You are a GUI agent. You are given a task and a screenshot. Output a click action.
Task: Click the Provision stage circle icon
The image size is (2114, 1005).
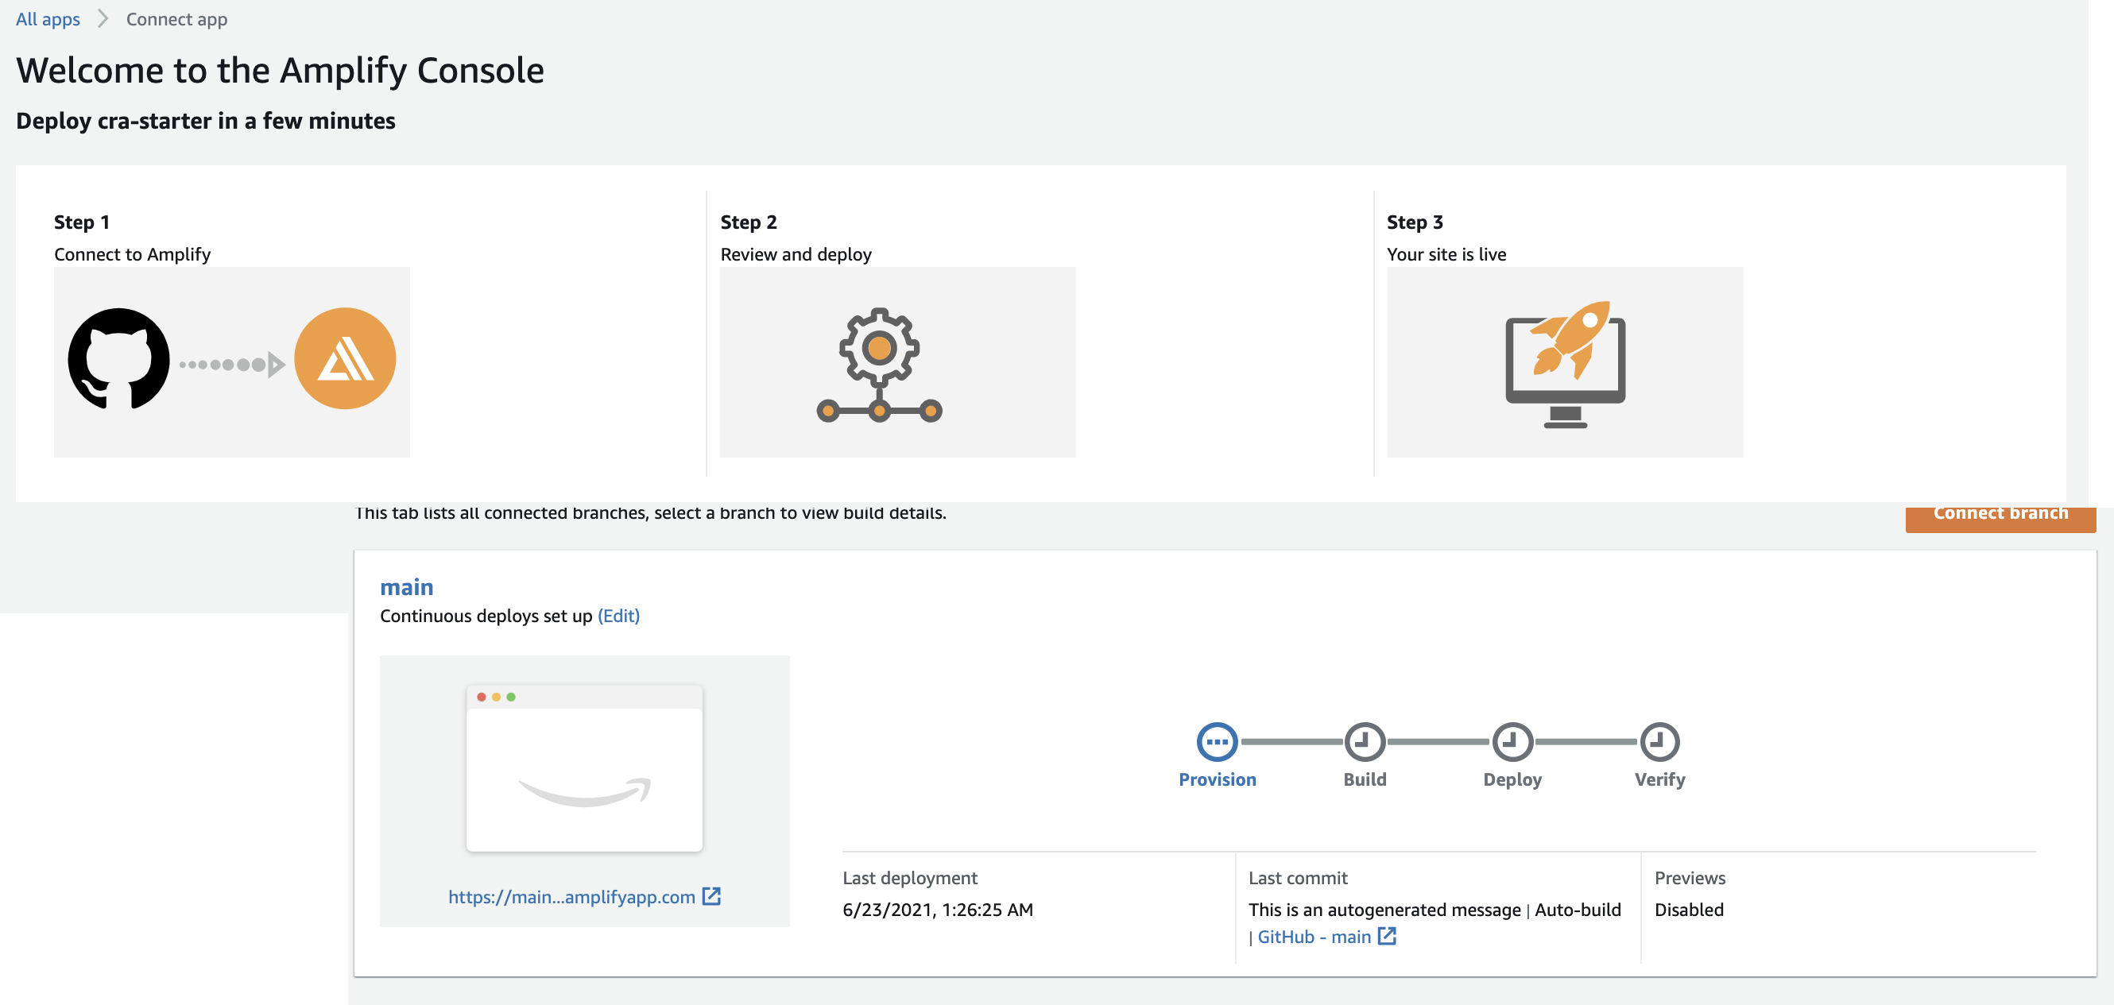pyautogui.click(x=1217, y=742)
